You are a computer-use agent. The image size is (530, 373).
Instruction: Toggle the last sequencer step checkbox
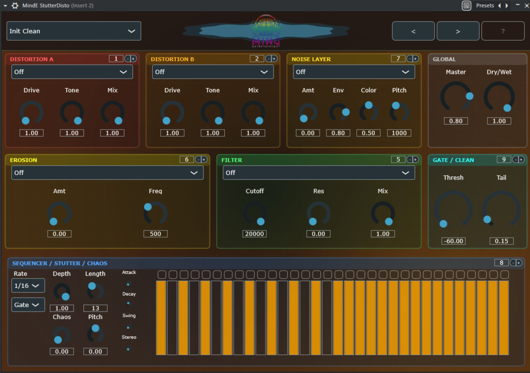tap(504, 274)
